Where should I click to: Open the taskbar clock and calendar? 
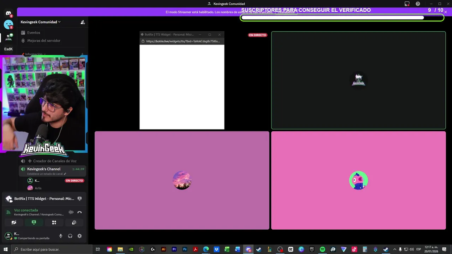pos(431,249)
